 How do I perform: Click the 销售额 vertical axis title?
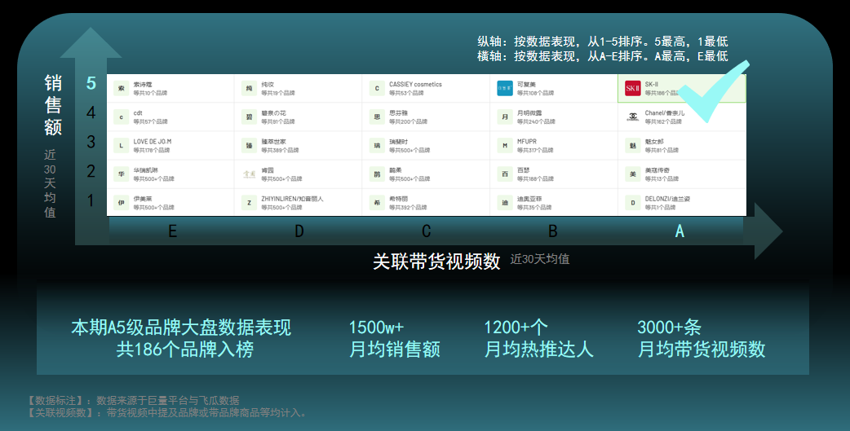pos(53,105)
